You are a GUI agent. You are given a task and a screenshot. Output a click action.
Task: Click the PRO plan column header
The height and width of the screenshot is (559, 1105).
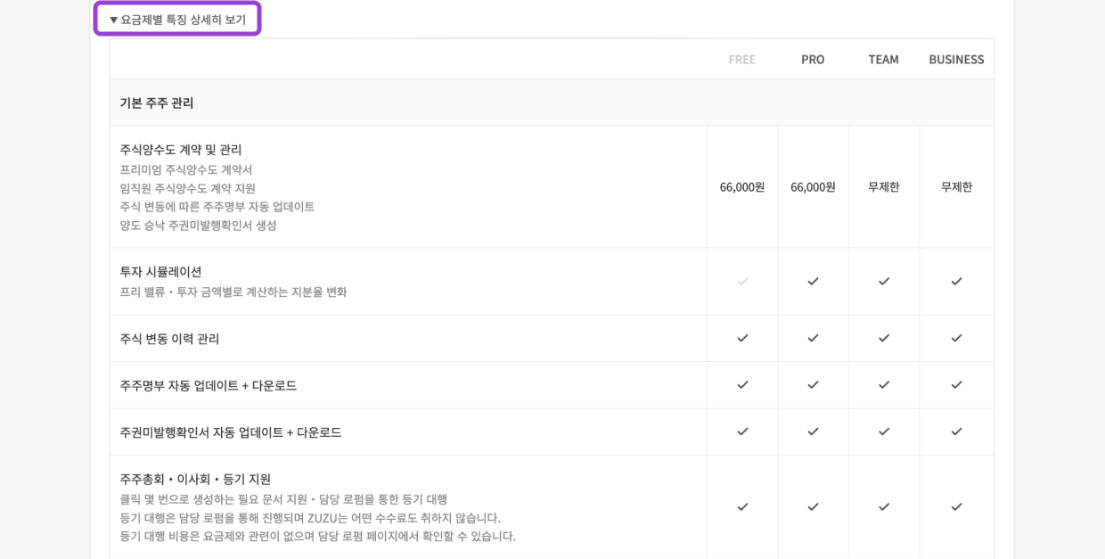click(813, 59)
